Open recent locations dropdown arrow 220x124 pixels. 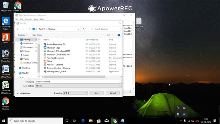pos(26,29)
